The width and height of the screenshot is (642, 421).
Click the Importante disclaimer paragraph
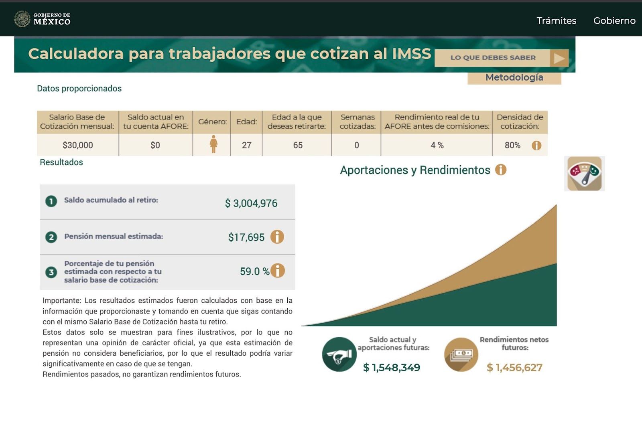[x=167, y=311]
